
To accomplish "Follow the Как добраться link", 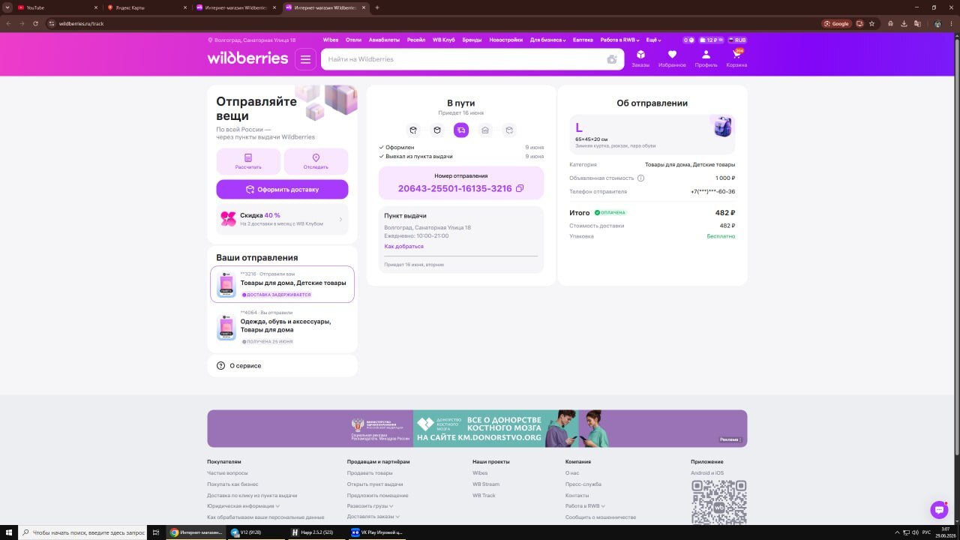I will [403, 246].
